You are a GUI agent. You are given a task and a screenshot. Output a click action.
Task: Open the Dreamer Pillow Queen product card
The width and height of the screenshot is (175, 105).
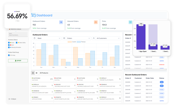pos(42,85)
